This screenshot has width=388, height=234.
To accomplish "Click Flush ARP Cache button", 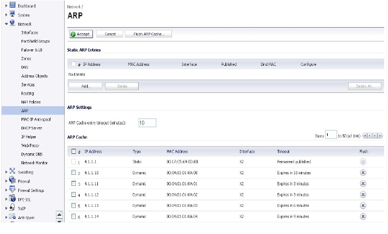I will coord(149,34).
